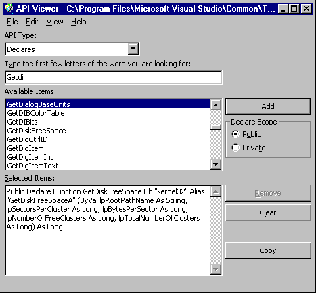Click Available Items scroll down arrow
The width and height of the screenshot is (316, 293).
click(216, 164)
